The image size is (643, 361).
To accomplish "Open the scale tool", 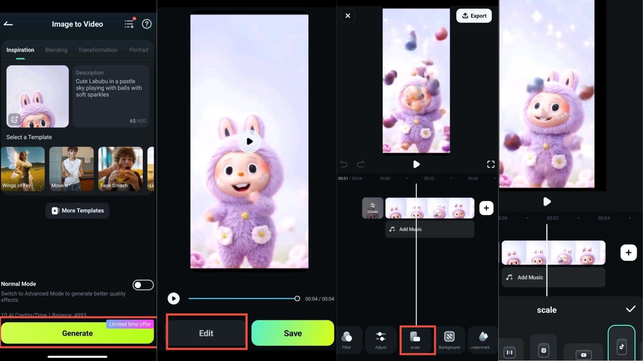I will [x=415, y=340].
